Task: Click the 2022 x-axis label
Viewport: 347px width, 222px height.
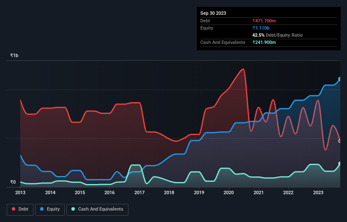Action: tap(288, 192)
